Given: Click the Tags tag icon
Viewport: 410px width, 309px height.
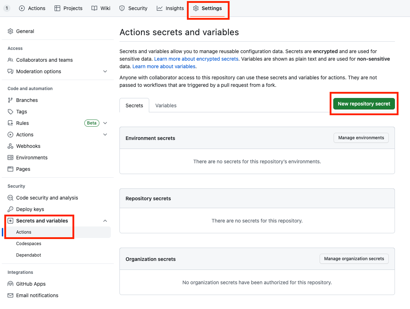Looking at the screenshot, I should (10, 112).
